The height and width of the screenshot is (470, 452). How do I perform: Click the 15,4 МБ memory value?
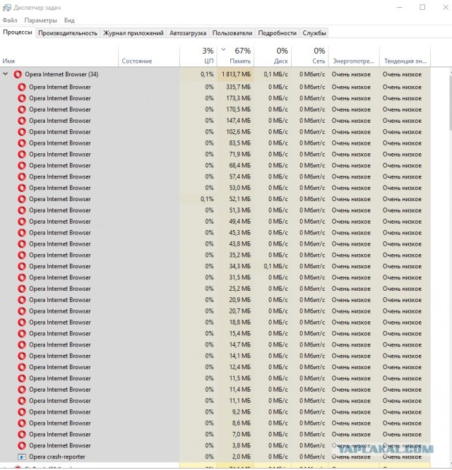coord(239,334)
